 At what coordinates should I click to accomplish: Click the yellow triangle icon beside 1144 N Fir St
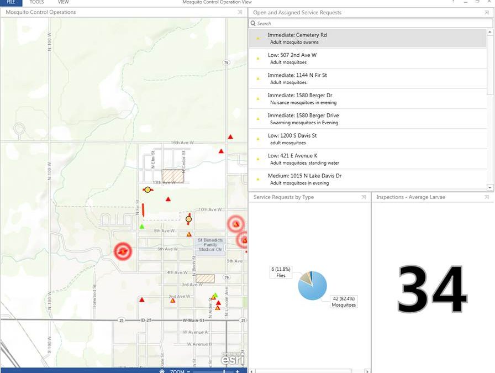tap(258, 78)
